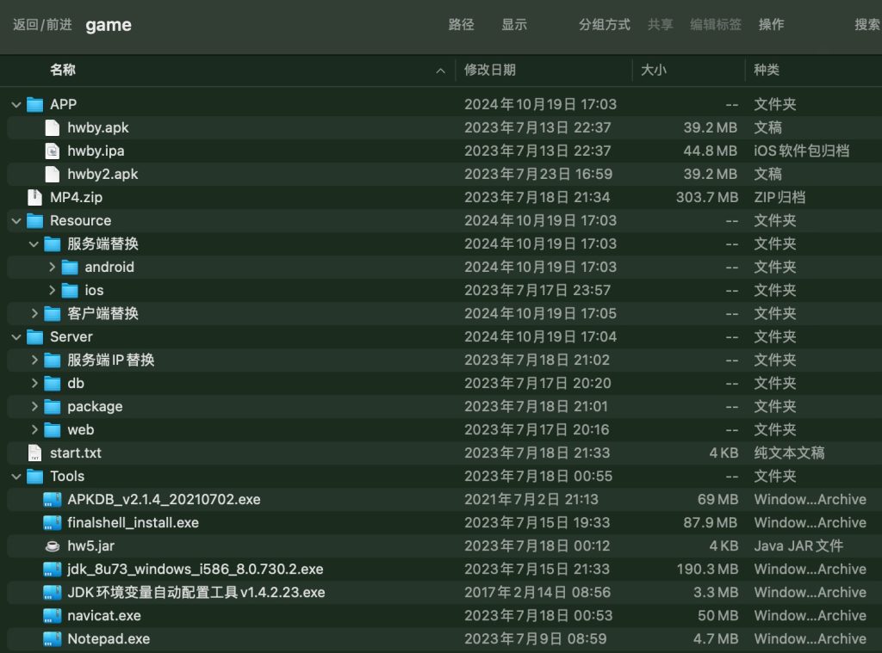882x653 pixels.
Task: Collapse the APP folder
Action: coord(16,104)
